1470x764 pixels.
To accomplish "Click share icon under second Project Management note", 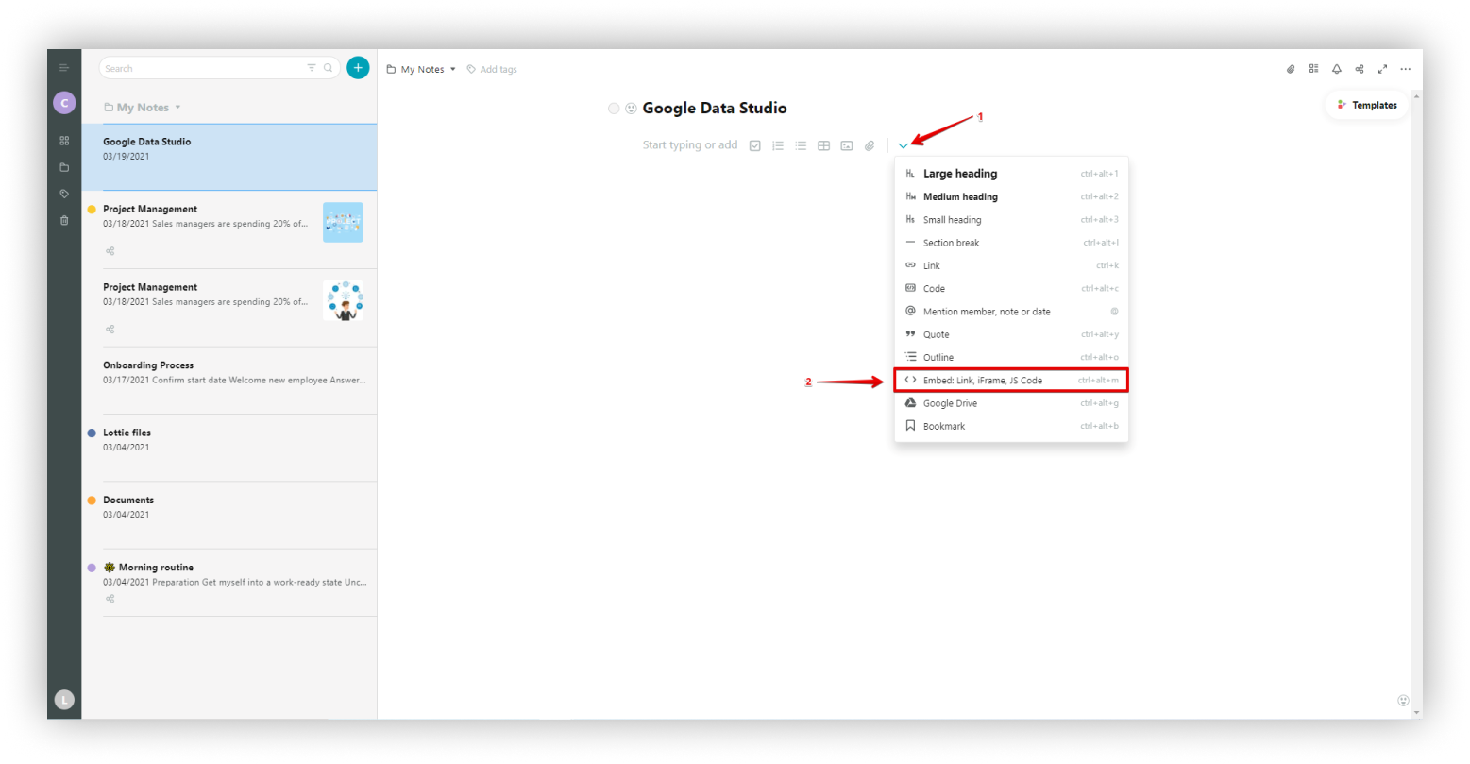I will [x=110, y=330].
